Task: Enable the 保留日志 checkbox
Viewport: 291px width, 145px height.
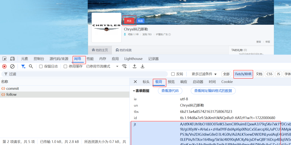Action: click(41, 67)
